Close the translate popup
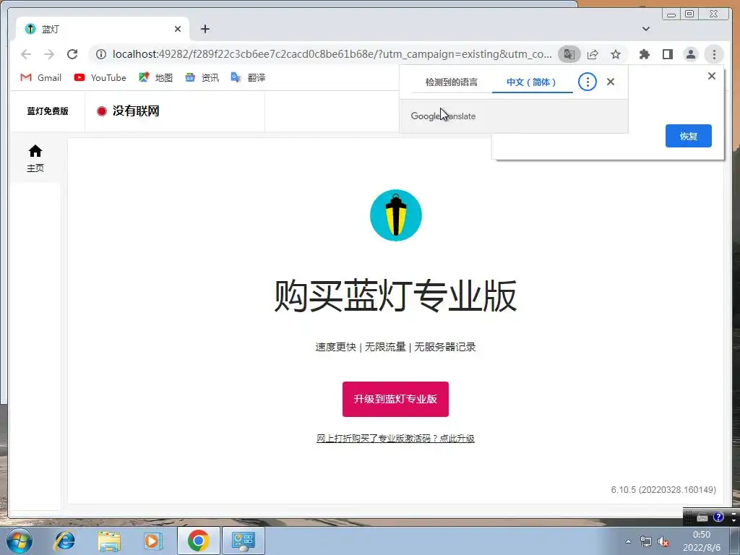Screen dimensions: 740x555 coord(610,82)
